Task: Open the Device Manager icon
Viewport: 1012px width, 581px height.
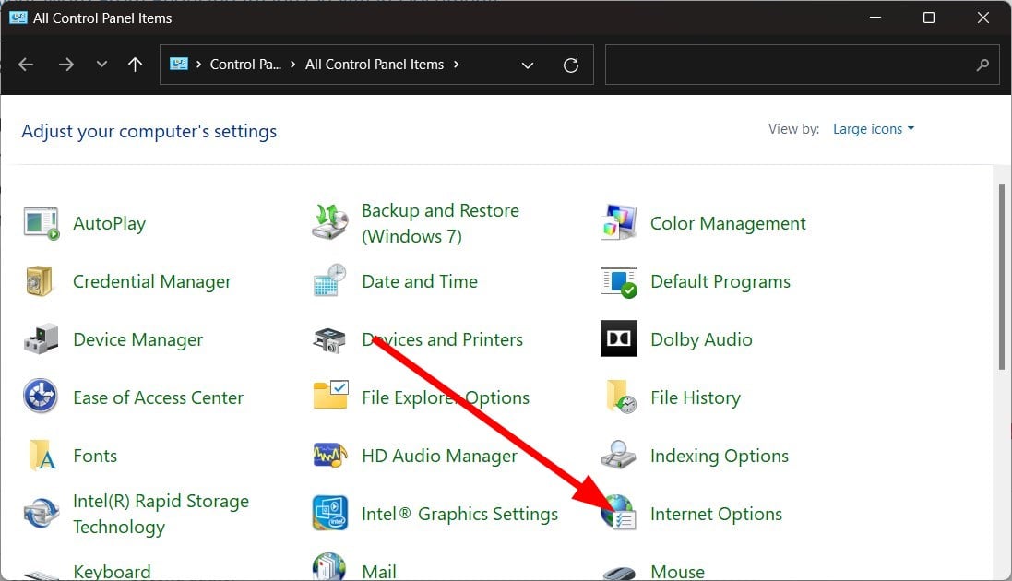Action: [x=42, y=339]
